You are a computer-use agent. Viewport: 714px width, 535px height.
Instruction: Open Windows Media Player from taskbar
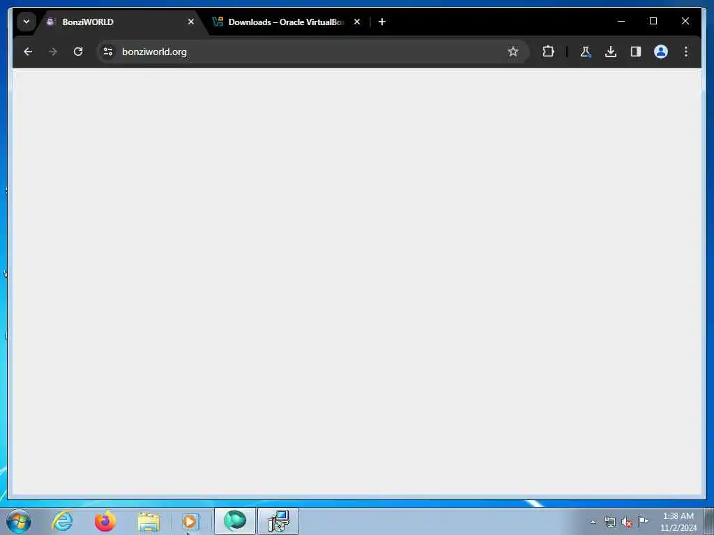tap(190, 521)
